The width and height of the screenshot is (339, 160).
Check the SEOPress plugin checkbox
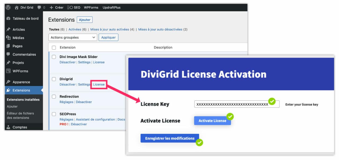54,114
